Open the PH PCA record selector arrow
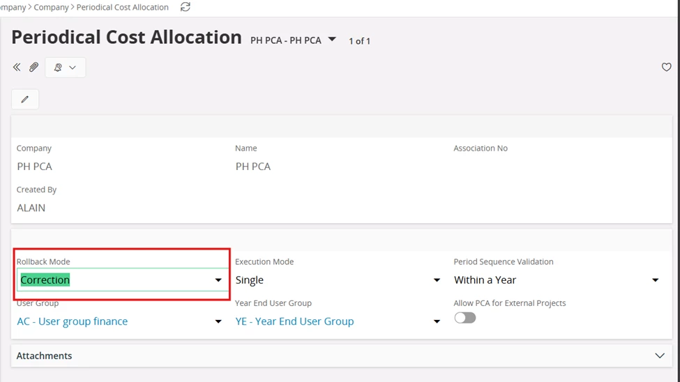 click(332, 40)
